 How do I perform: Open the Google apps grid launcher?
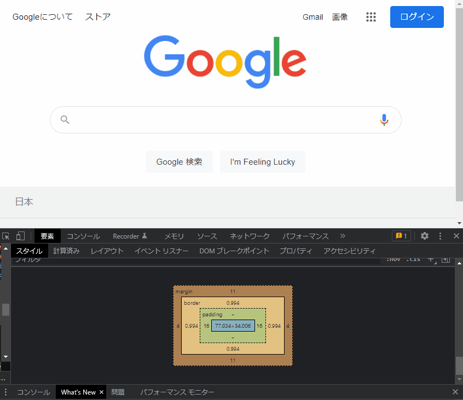coord(371,17)
